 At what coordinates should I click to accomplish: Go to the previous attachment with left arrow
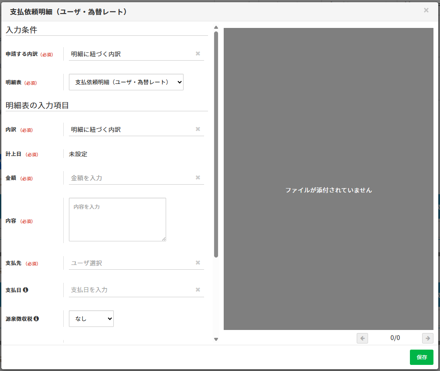362,338
